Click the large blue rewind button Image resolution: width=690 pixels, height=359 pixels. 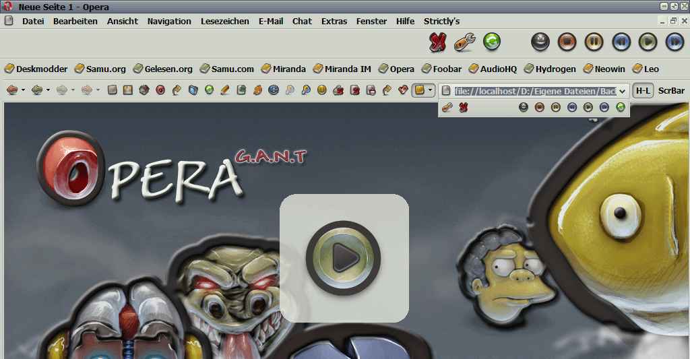[621, 42]
